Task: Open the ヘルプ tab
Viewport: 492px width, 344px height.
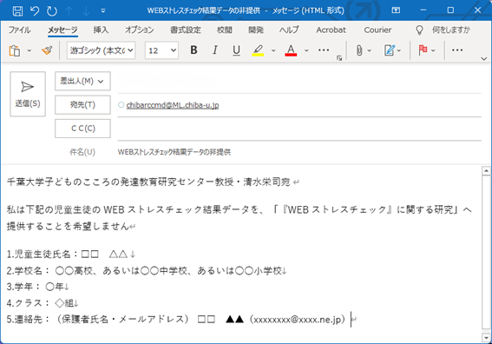Action: pos(289,30)
